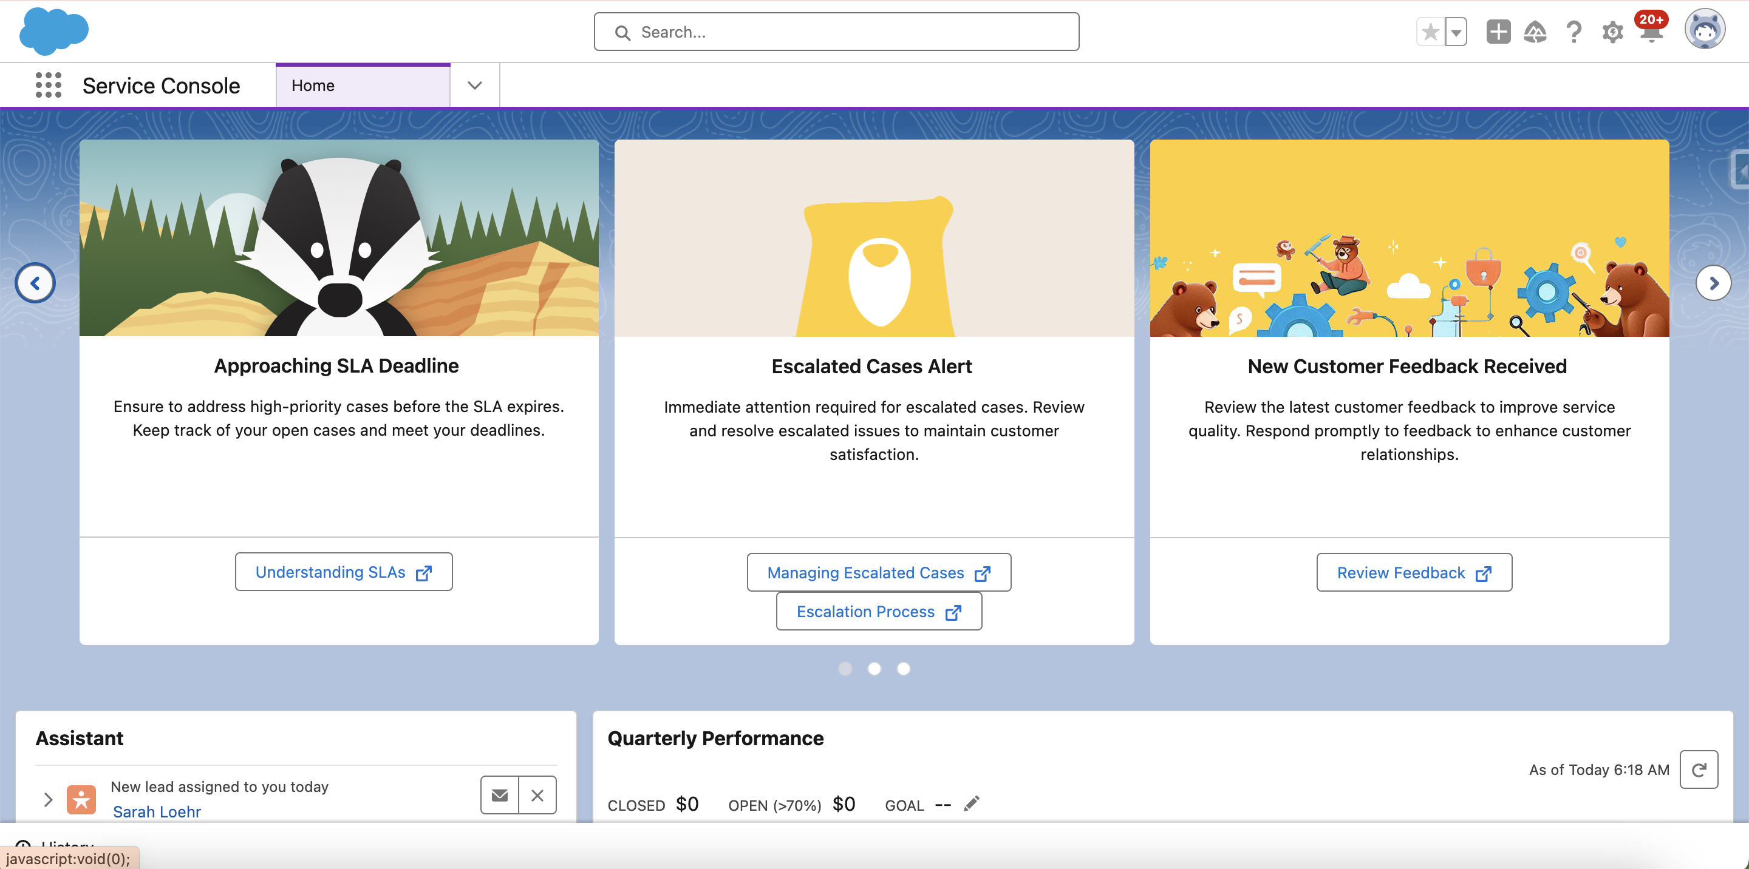Open the Setup gear icon
The image size is (1749, 869).
(1612, 32)
